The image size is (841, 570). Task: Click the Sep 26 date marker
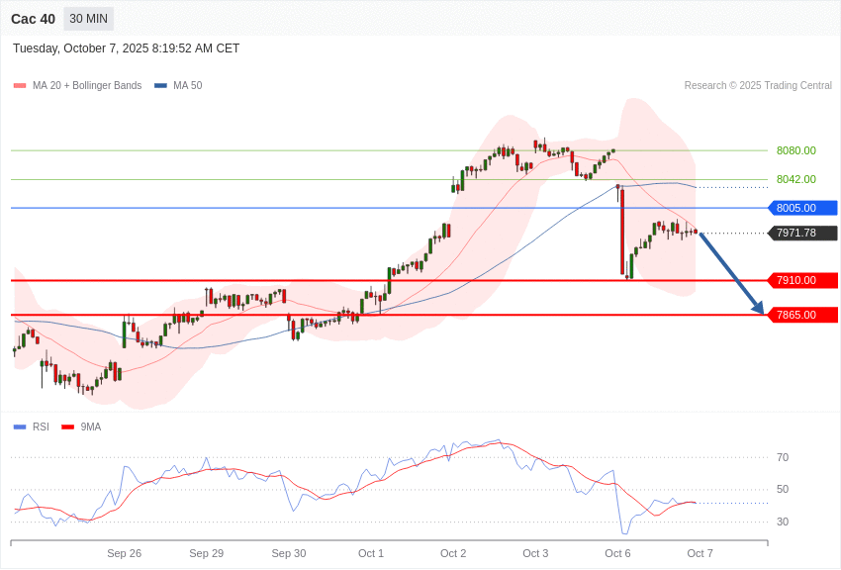[x=124, y=553]
